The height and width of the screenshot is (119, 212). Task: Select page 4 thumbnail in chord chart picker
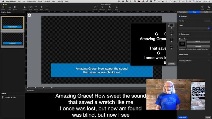[x=172, y=46]
